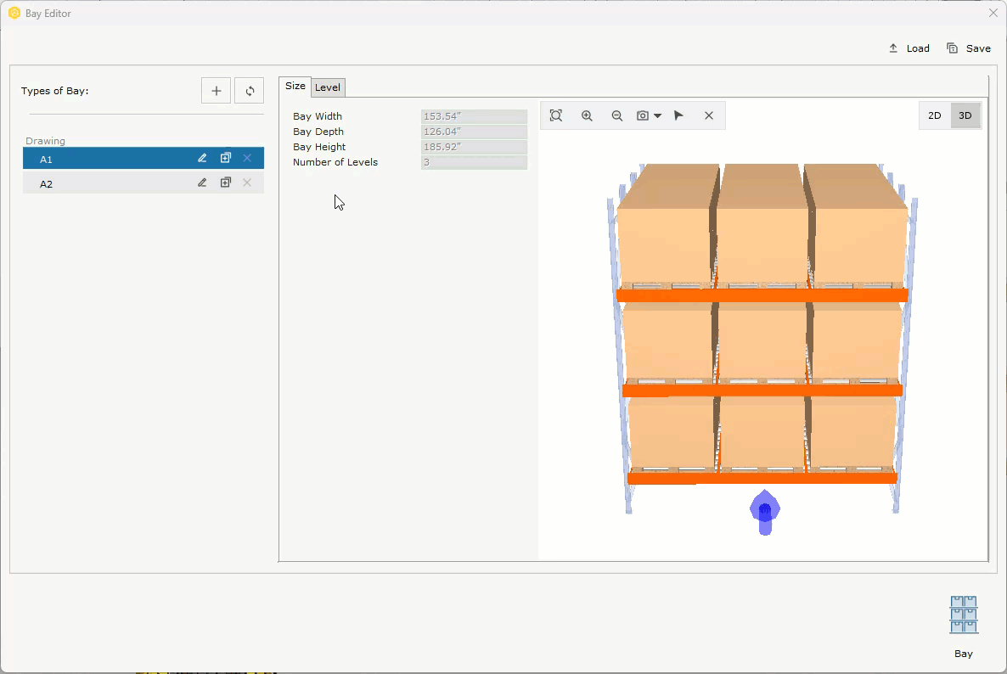1007x674 pixels.
Task: Open the camera snapshot dropdown arrow
Action: [658, 116]
